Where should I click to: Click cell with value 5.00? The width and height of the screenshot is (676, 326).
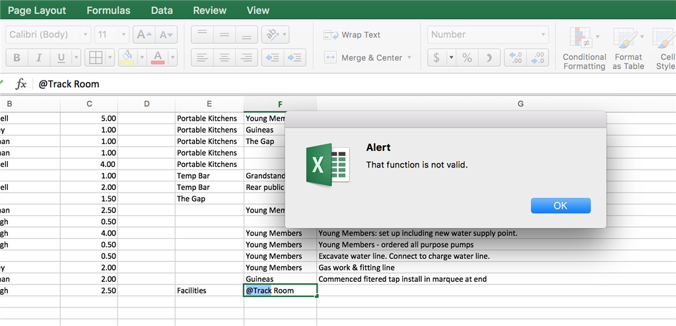(89, 118)
